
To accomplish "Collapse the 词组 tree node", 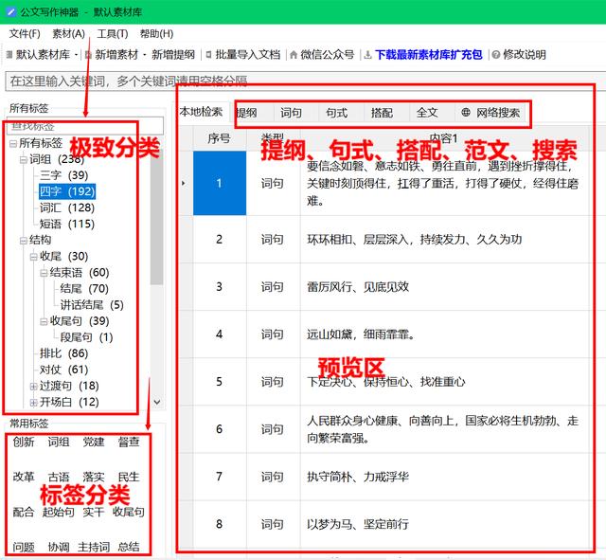I will [x=22, y=159].
